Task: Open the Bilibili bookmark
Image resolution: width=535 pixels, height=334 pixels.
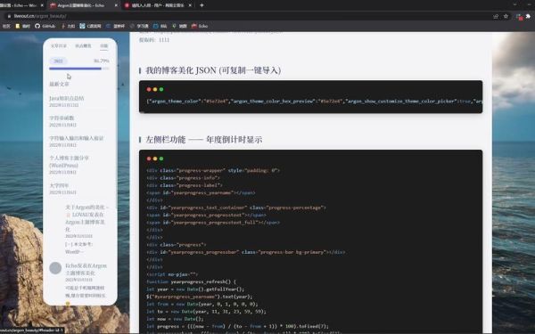Action: pyautogui.click(x=160, y=26)
